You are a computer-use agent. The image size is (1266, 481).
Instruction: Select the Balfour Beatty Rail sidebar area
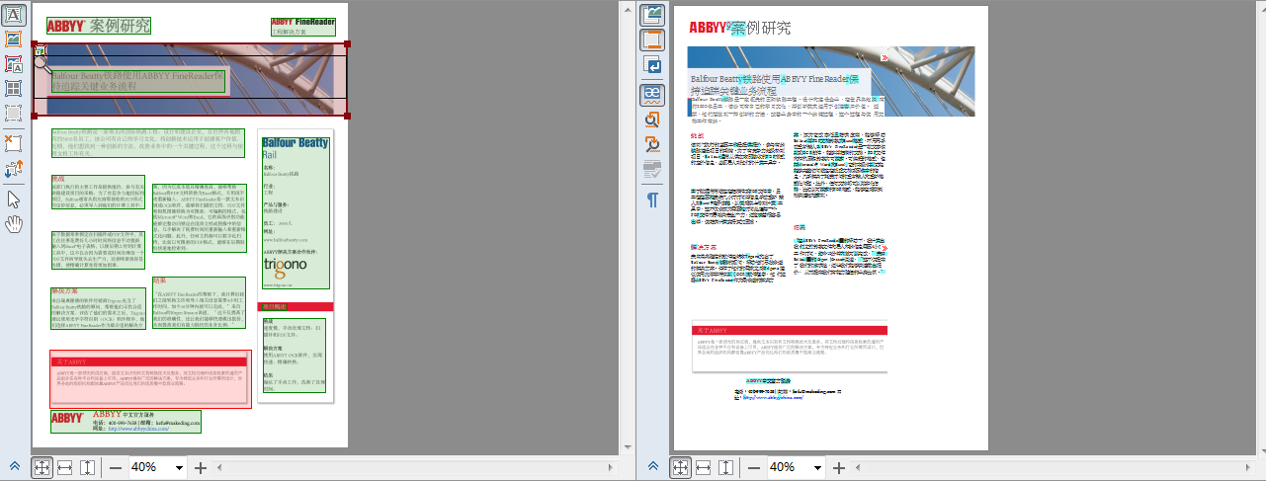point(295,211)
